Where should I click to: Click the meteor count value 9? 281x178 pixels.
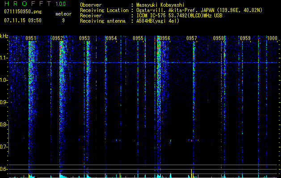point(63,20)
